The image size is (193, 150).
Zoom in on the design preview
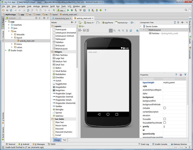click(x=119, y=30)
